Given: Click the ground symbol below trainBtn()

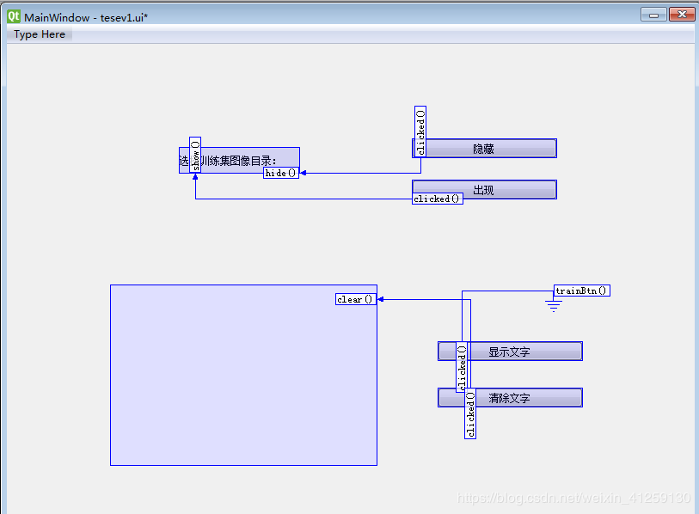Looking at the screenshot, I should [x=553, y=306].
